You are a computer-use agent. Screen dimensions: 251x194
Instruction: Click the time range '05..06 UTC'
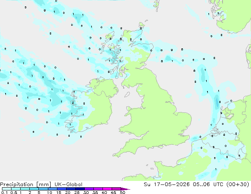click(x=207, y=184)
